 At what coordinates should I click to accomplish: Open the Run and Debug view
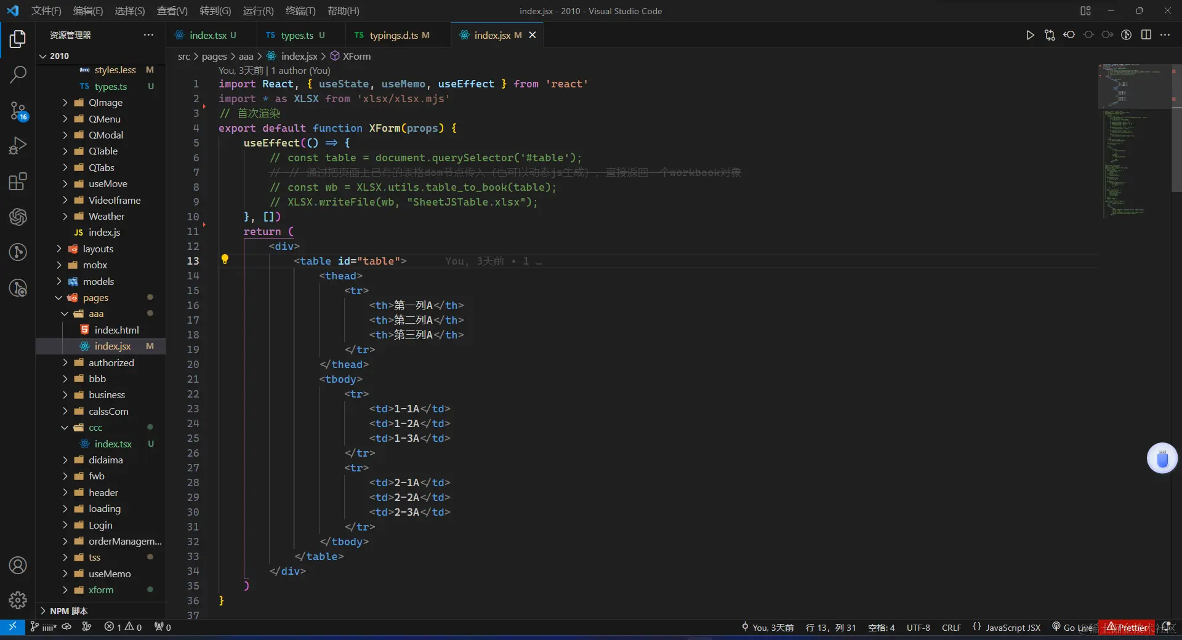tap(18, 146)
